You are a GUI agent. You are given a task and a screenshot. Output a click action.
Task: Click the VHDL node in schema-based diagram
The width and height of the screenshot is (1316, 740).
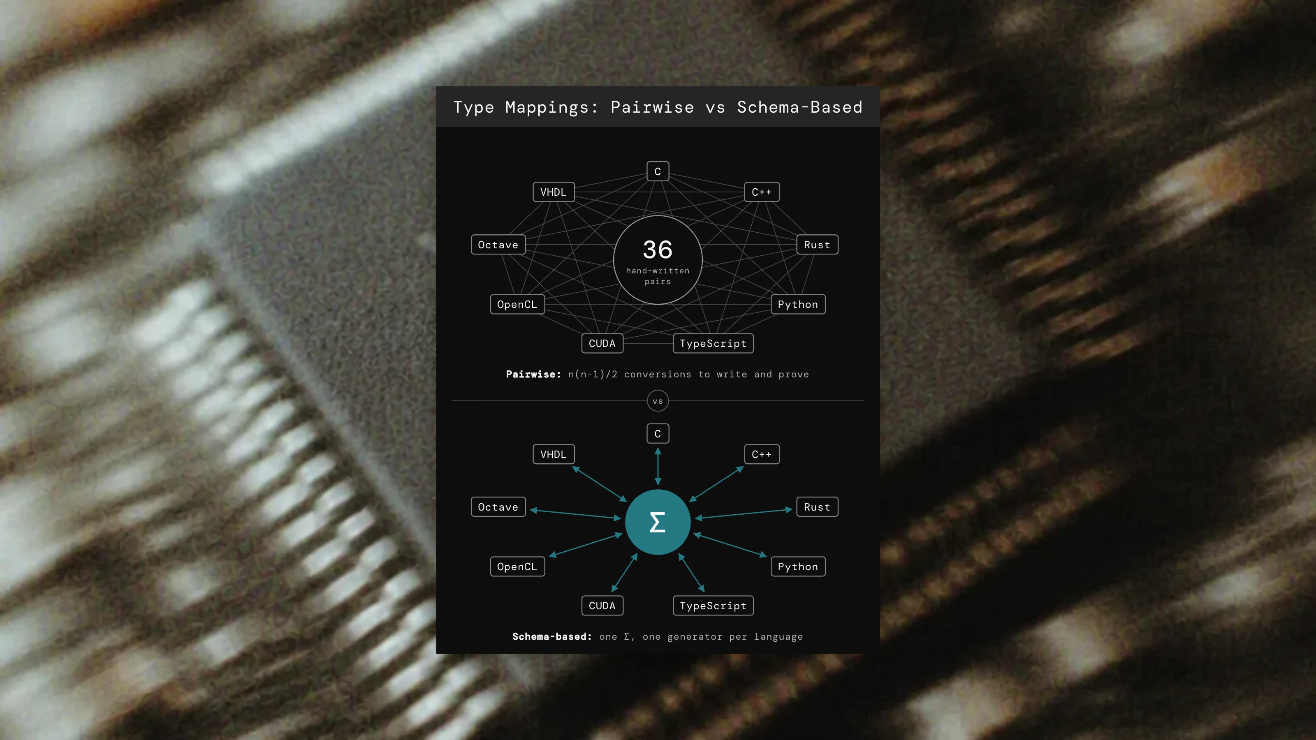point(553,454)
